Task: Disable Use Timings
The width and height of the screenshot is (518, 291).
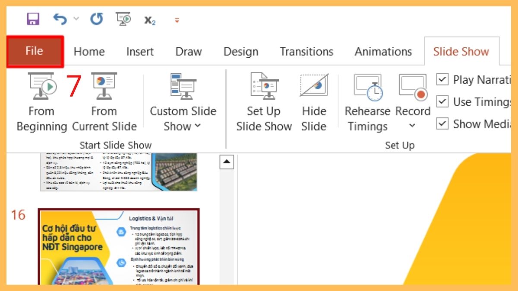Action: [x=442, y=101]
